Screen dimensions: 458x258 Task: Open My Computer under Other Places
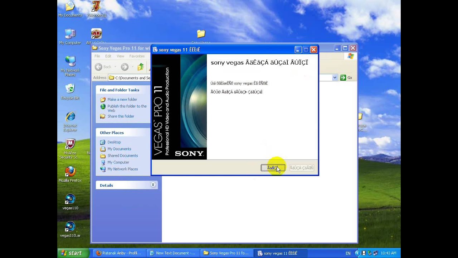click(x=118, y=163)
